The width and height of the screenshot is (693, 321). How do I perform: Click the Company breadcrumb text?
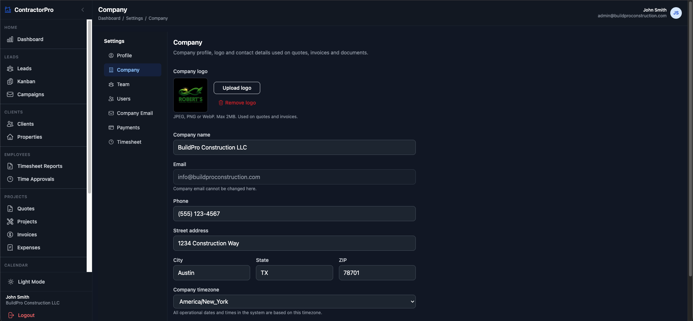click(x=158, y=18)
